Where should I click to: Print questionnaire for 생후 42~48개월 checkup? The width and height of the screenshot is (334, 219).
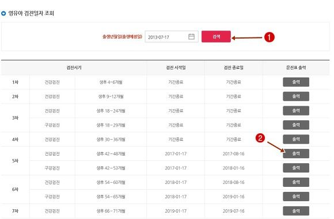pos(296,153)
